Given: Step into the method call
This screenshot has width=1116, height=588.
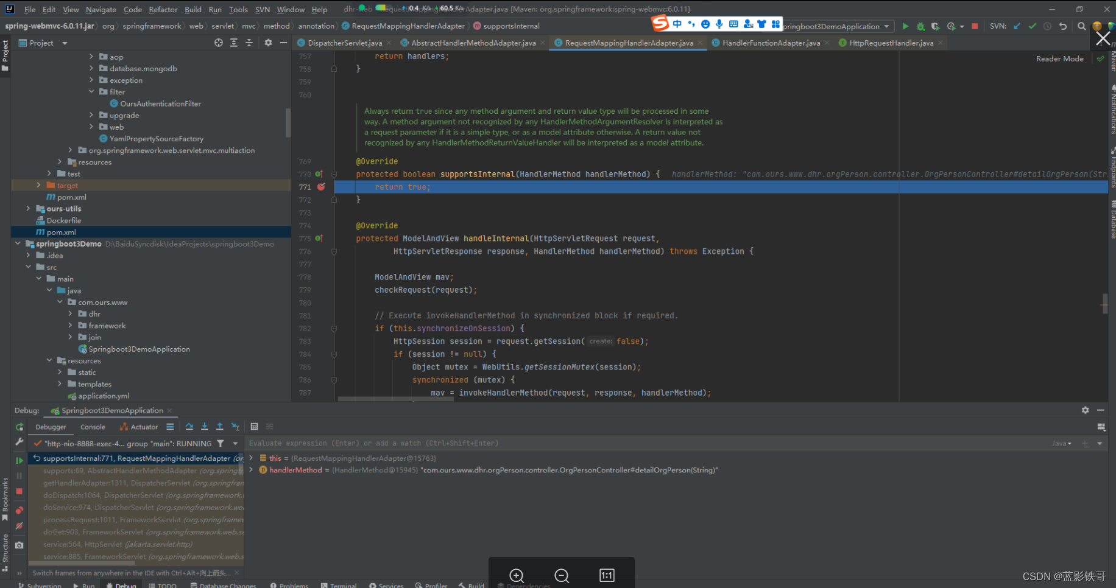Looking at the screenshot, I should tap(205, 427).
